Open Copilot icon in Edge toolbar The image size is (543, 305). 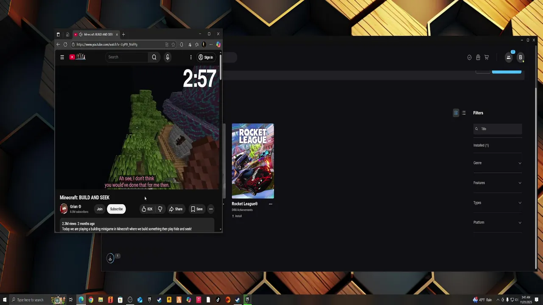(218, 44)
